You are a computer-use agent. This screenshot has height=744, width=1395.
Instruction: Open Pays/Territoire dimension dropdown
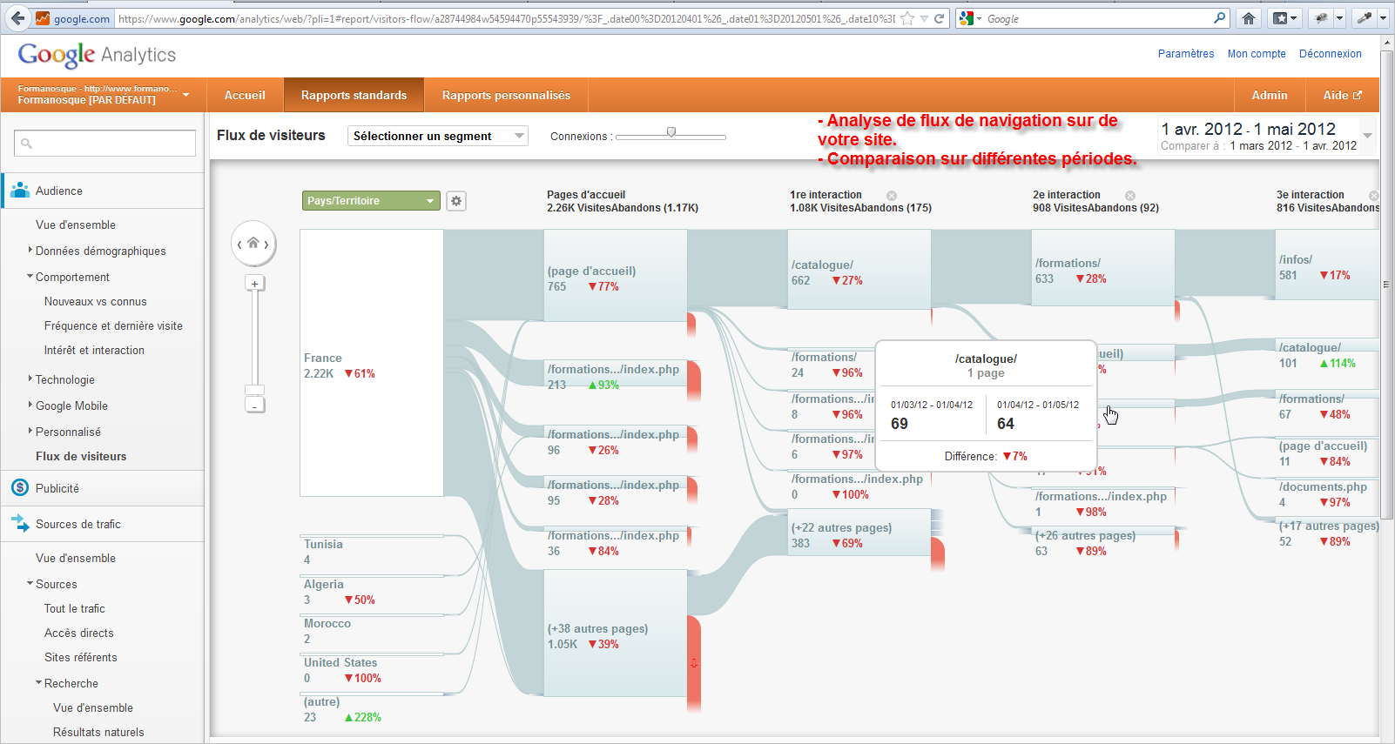371,201
